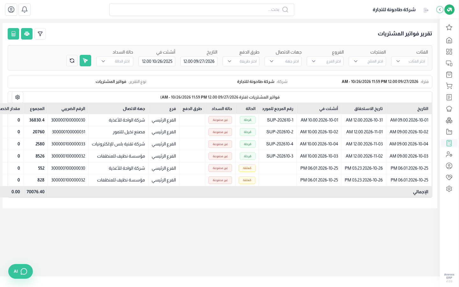Go to favorites star in sidebar
Viewport: 459px width, 287px height.
(449, 27)
